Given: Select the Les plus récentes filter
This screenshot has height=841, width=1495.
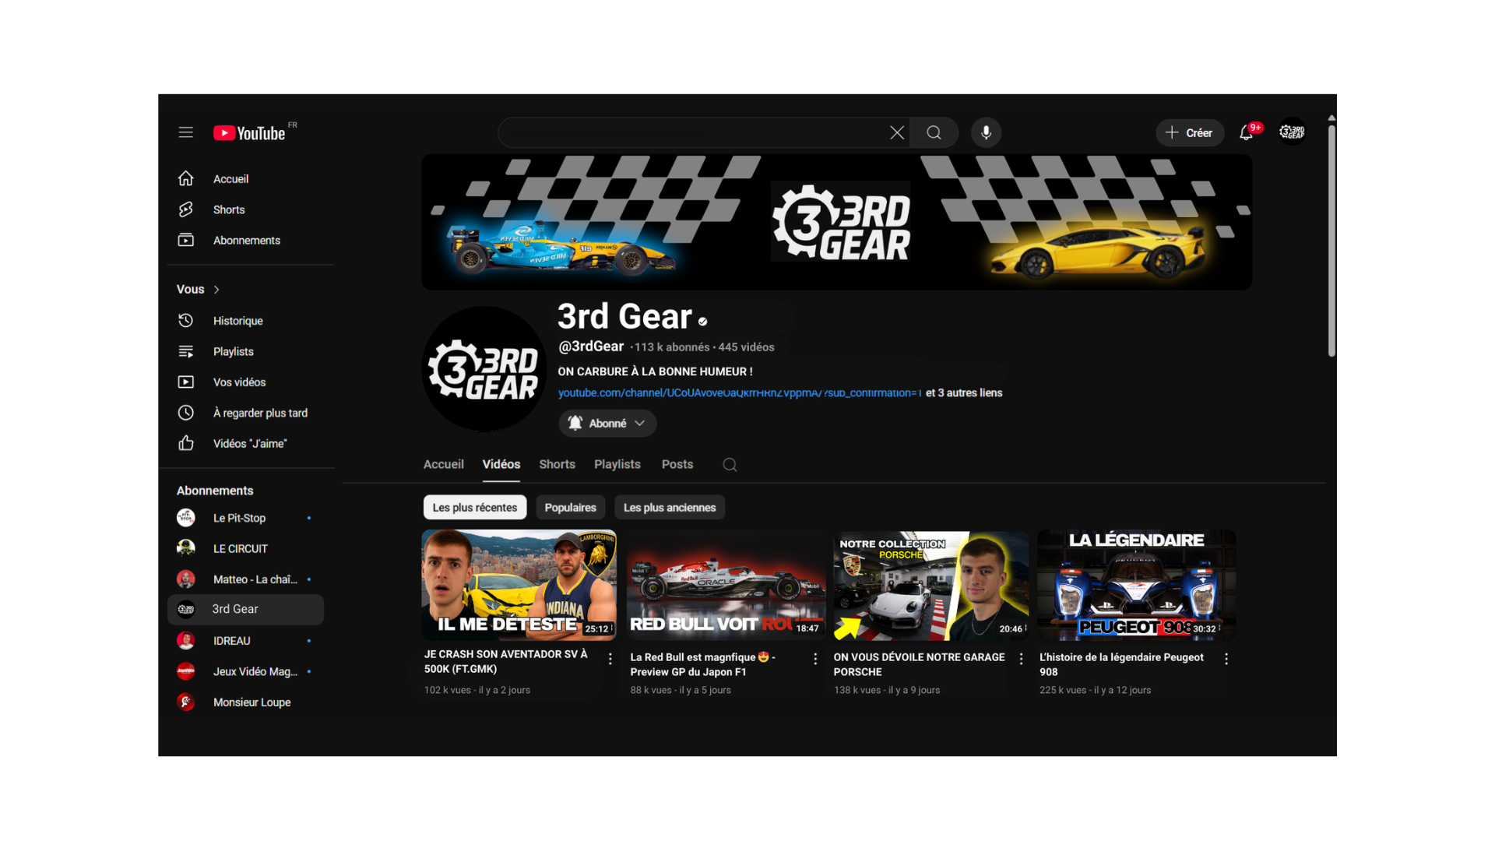Looking at the screenshot, I should [x=475, y=507].
